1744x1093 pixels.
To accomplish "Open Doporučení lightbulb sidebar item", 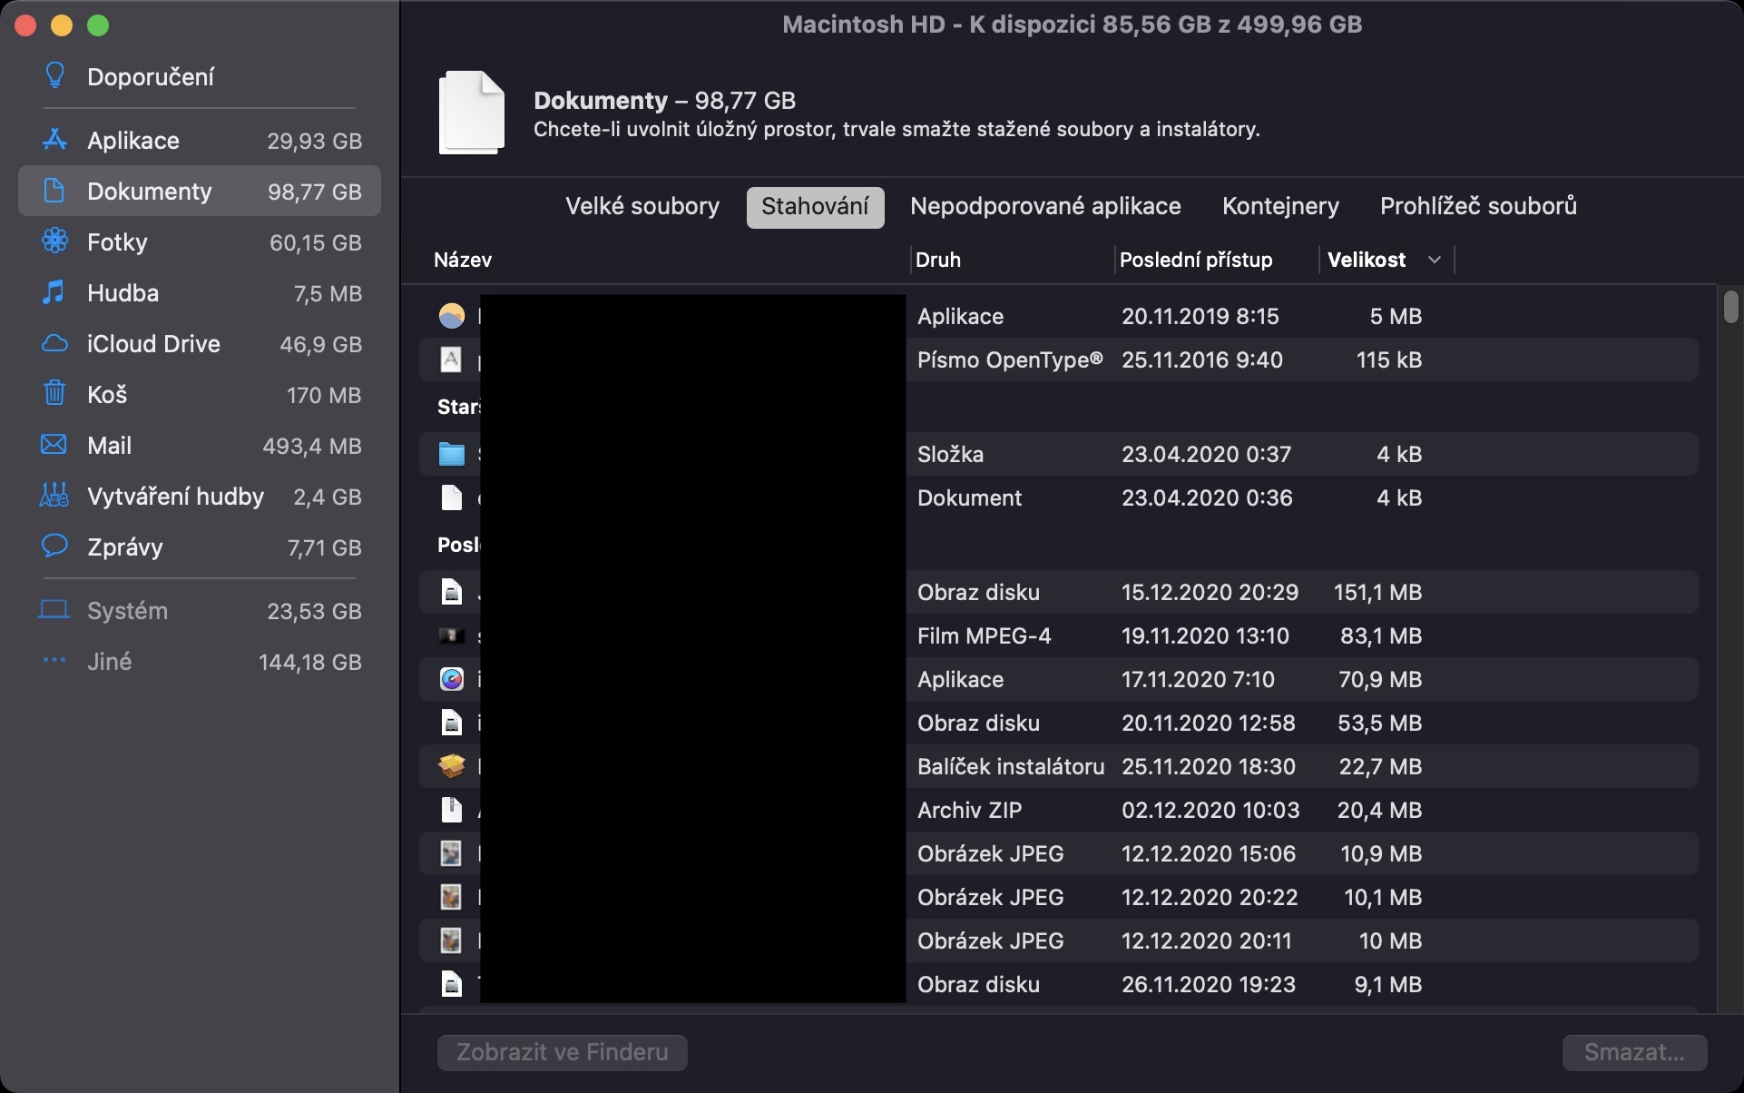I will pos(150,77).
